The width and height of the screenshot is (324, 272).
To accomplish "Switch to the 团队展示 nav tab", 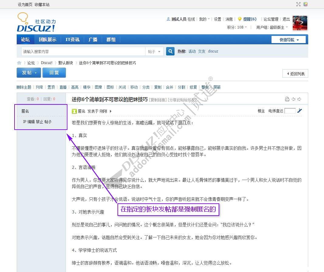I will [47, 40].
